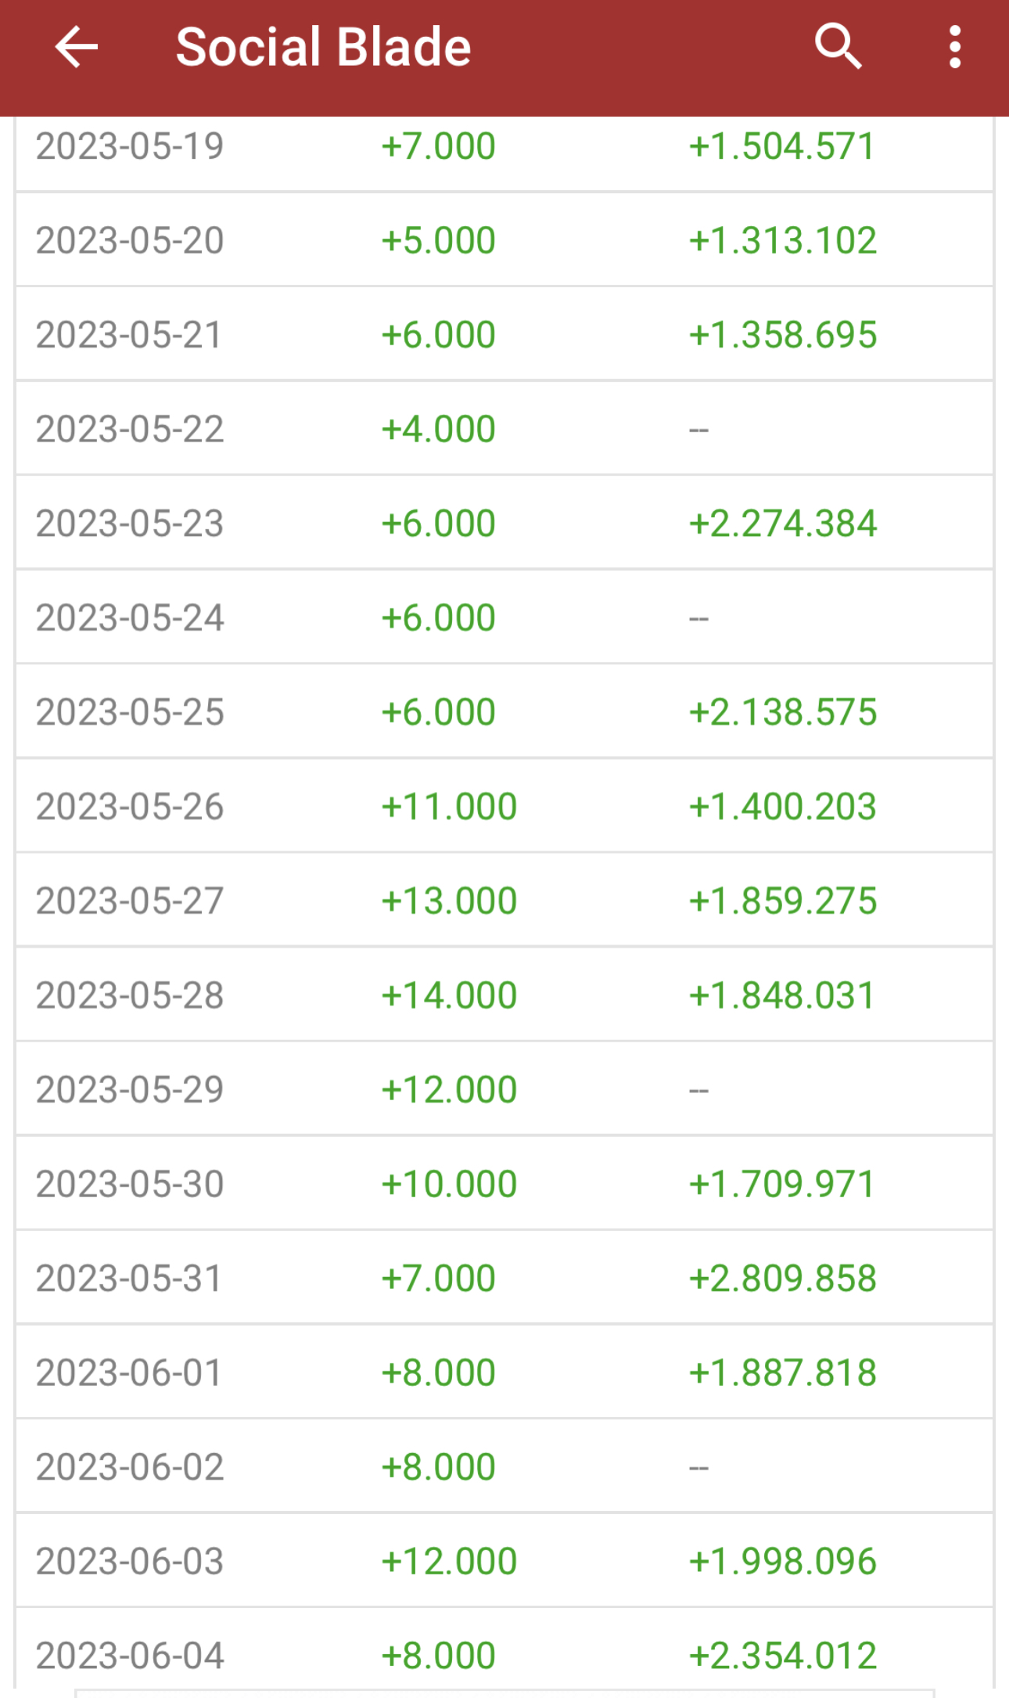
Task: Select the 2023-05-29 date entry
Action: point(130,1089)
